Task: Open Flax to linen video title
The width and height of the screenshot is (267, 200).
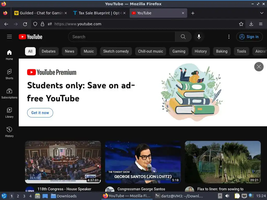Action: (220, 189)
